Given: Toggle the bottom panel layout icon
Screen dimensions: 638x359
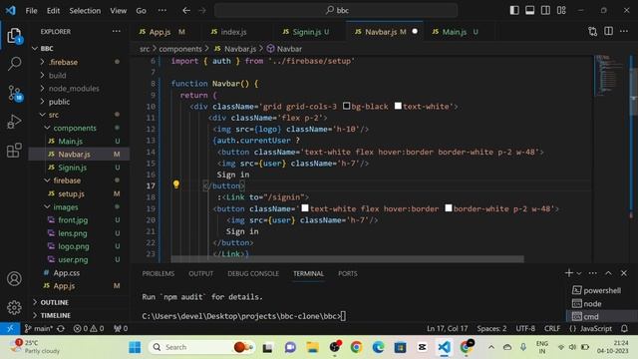Looking at the screenshot, I should pos(529,10).
